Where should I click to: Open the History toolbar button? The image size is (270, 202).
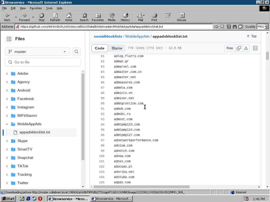coord(125,17)
